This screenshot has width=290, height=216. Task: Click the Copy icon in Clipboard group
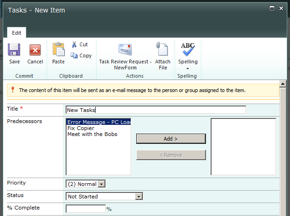click(74, 56)
